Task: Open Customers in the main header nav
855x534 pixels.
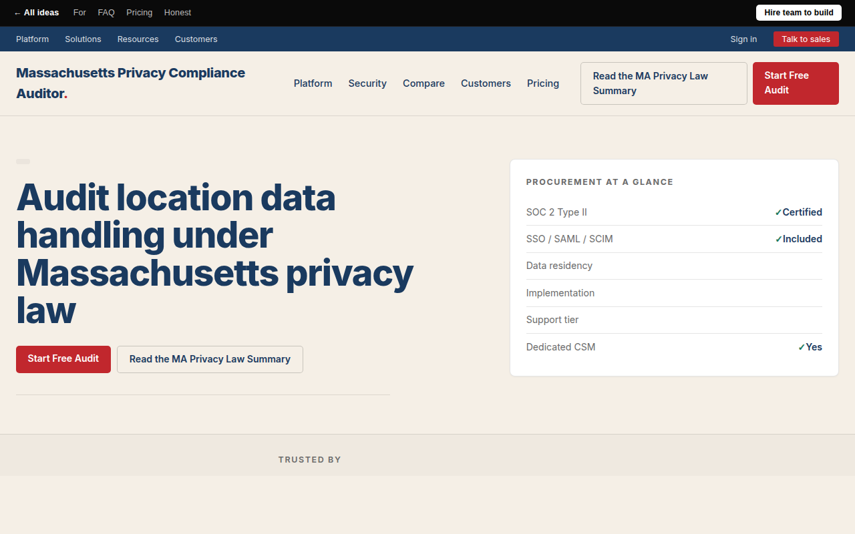Action: tap(486, 83)
